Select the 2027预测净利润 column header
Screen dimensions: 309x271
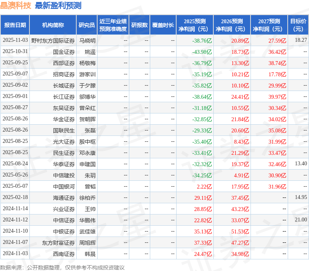(269, 25)
